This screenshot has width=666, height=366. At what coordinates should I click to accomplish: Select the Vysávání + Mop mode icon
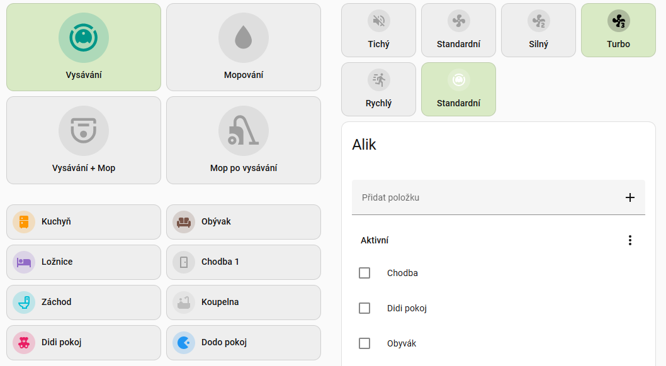(x=84, y=131)
